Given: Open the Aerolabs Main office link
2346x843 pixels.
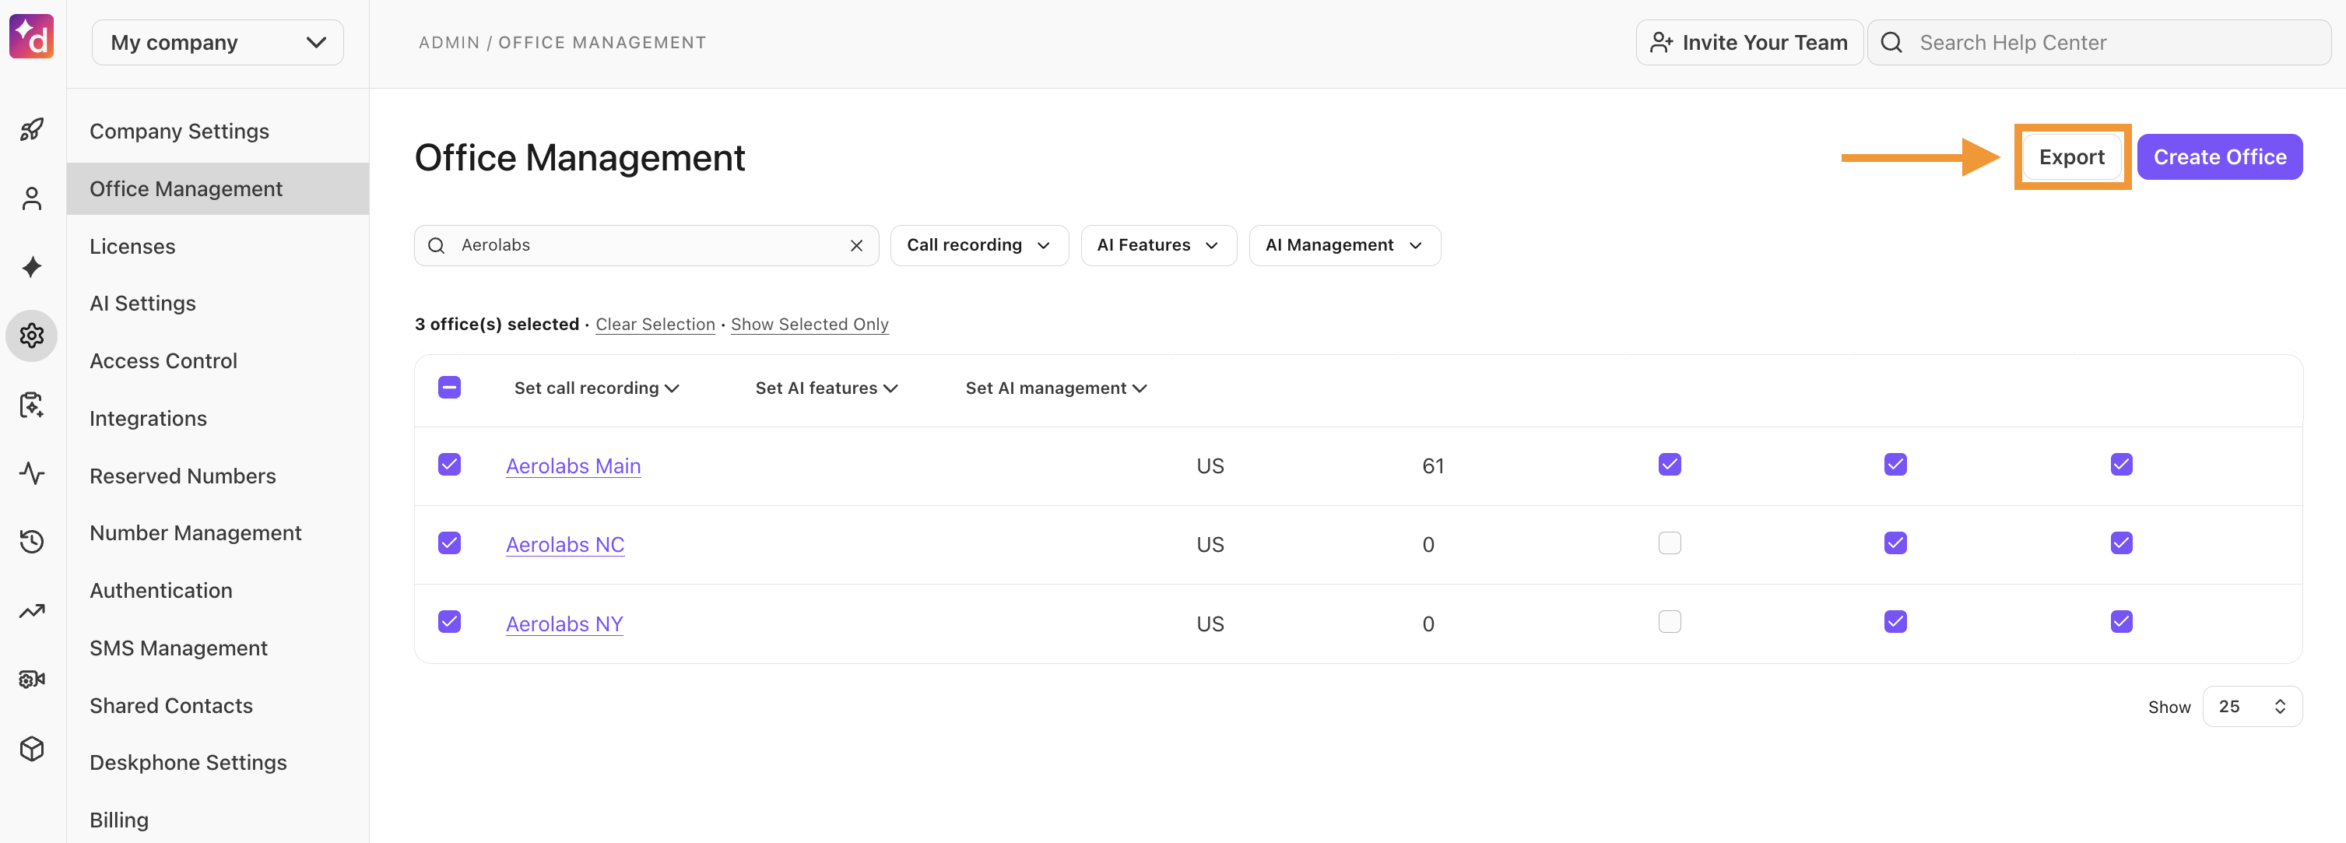Looking at the screenshot, I should click(x=573, y=466).
